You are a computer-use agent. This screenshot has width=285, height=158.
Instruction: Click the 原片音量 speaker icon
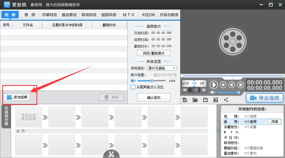click(133, 81)
